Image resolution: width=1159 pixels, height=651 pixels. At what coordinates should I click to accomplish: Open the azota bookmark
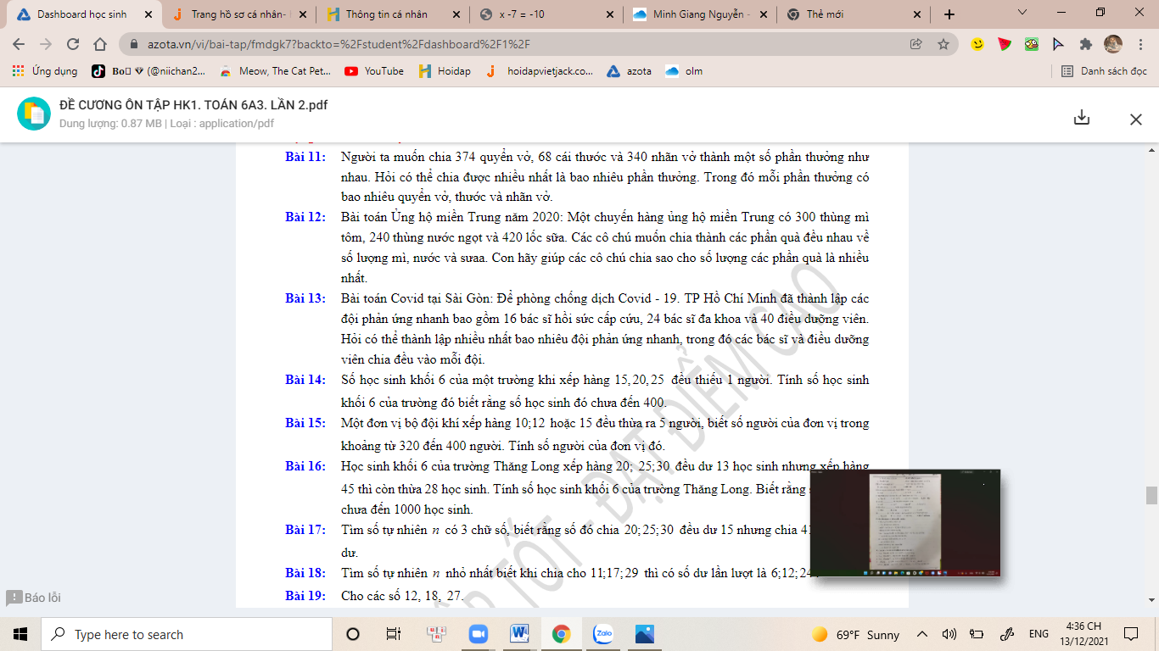tap(630, 71)
